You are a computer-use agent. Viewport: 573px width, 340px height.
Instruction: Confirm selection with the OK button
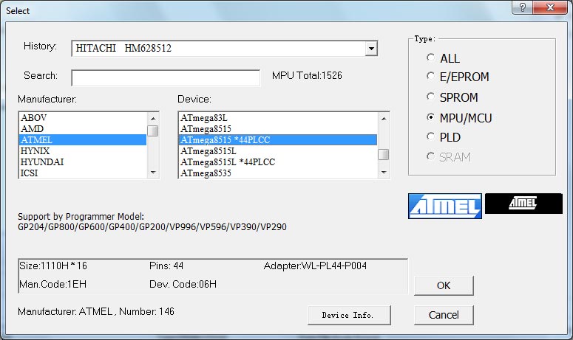(x=444, y=285)
